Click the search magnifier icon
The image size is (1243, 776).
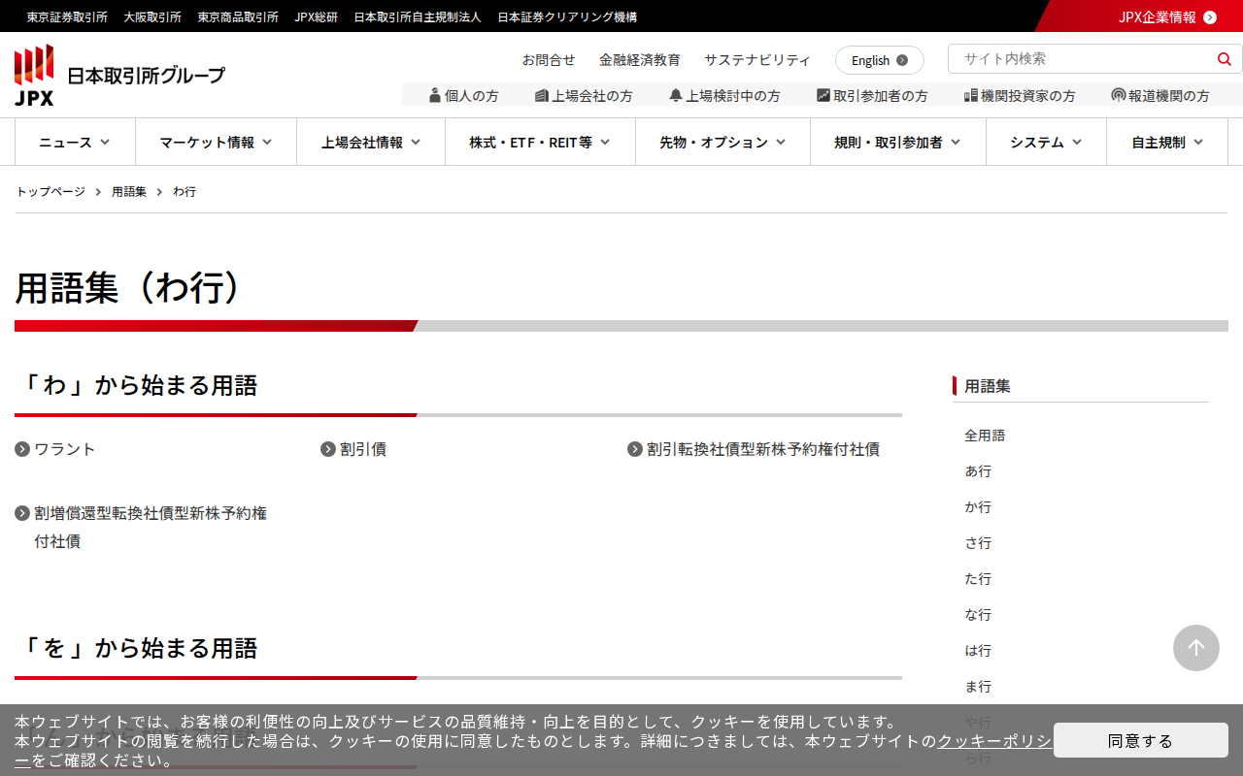tap(1225, 59)
